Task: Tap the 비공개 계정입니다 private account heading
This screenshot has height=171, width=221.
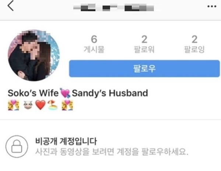Action: [66, 141]
